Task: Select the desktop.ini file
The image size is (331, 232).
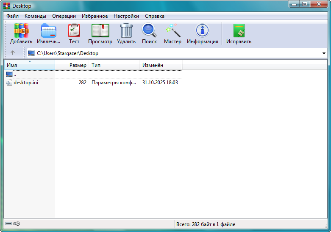Action: [25, 83]
